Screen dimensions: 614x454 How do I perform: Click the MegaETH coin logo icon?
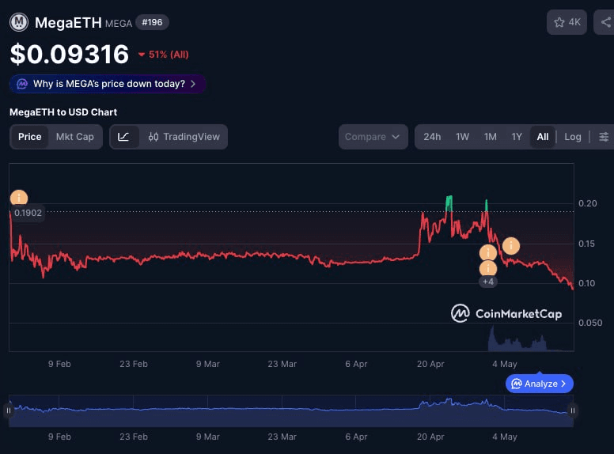tap(19, 22)
